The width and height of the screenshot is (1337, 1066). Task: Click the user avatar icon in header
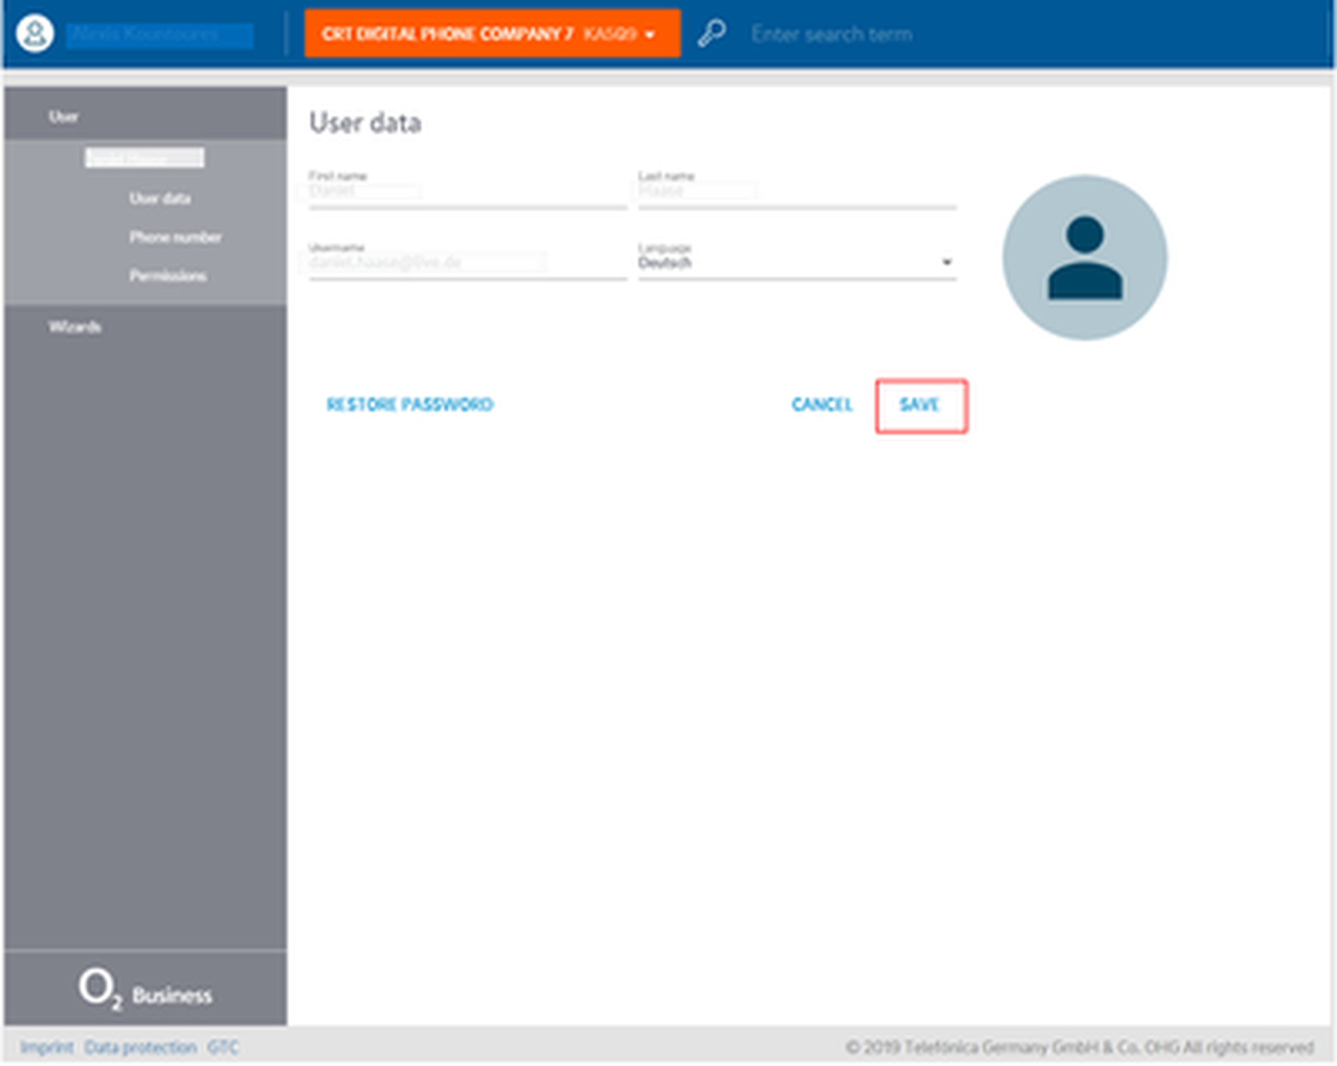[35, 33]
